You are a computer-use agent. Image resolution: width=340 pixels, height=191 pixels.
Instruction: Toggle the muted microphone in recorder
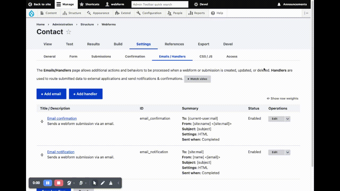[81, 183]
